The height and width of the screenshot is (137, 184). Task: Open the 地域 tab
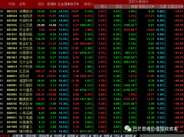tap(108, 136)
